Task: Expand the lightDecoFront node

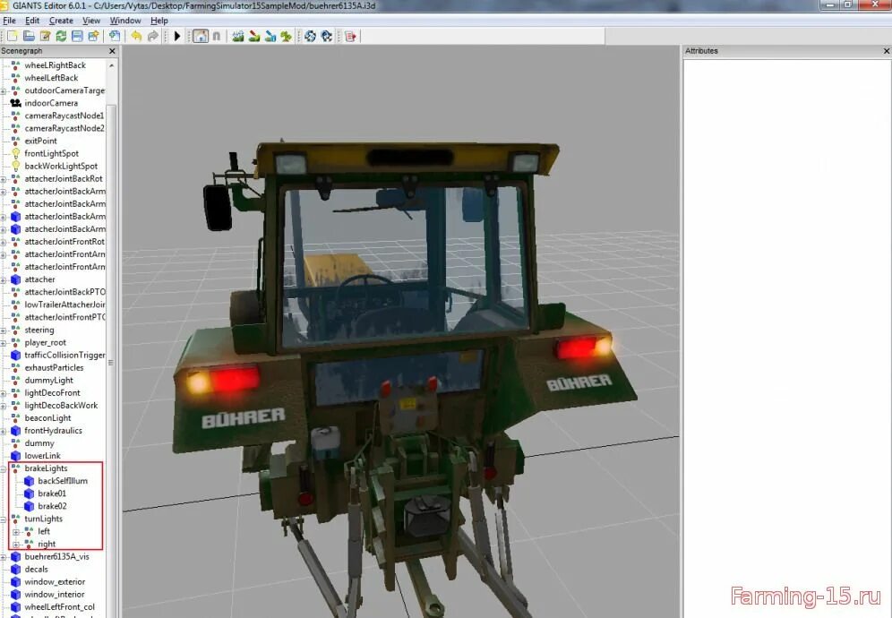Action: pos(4,393)
